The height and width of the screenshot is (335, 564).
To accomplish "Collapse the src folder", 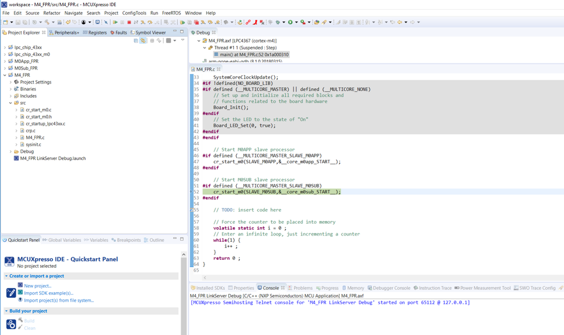I will [10, 103].
